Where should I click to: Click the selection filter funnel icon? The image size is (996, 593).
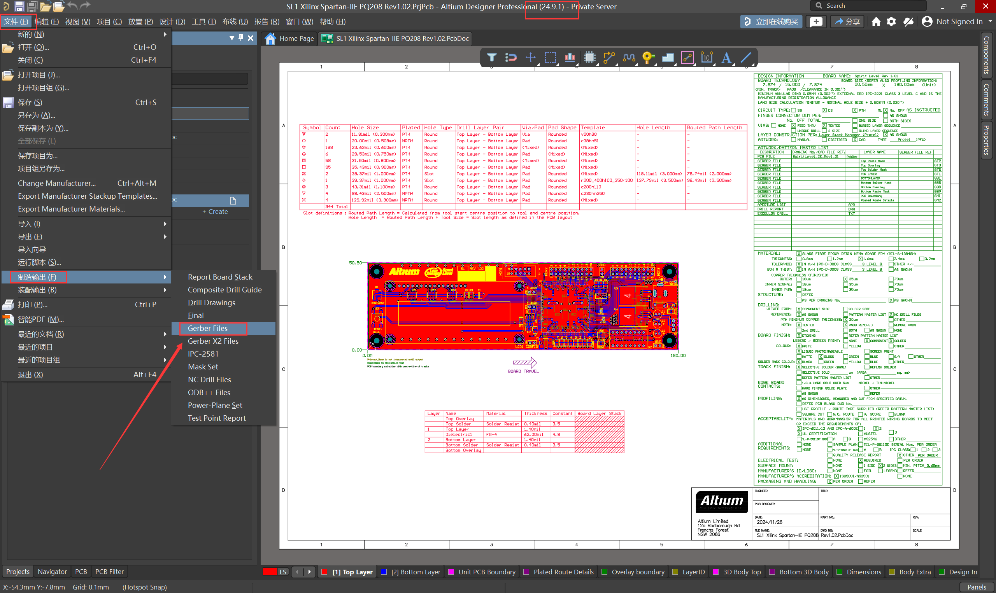tap(492, 58)
